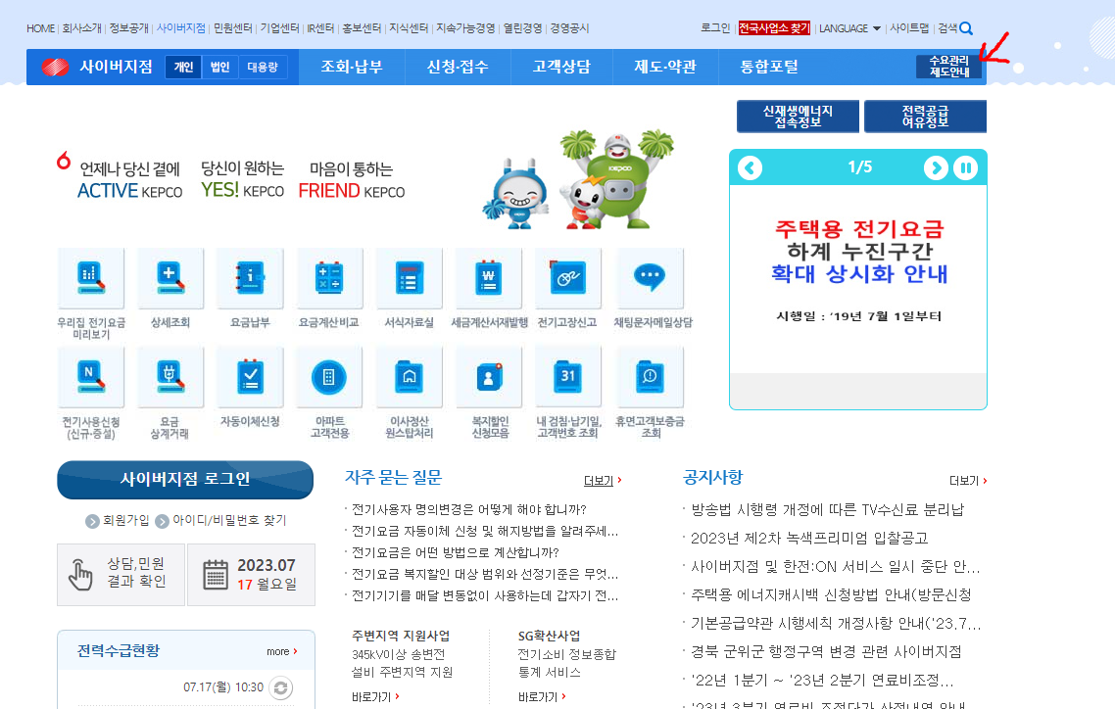Click the 상담,민원 결과 확인 hand icon
Image resolution: width=1115 pixels, height=709 pixels.
coord(80,574)
